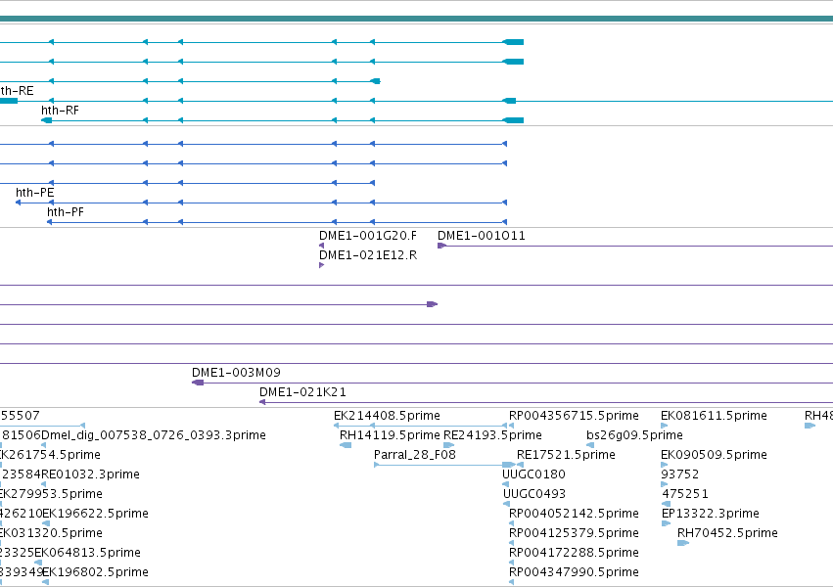Select the RP004125379.5prime EST label
This screenshot has height=587, width=833.
pos(574,533)
